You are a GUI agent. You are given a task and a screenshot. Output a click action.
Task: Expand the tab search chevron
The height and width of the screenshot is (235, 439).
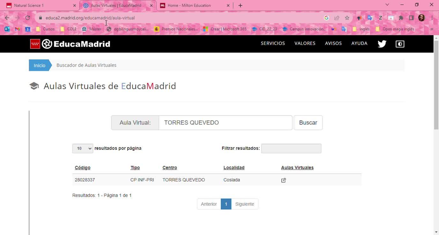pyautogui.click(x=387, y=5)
